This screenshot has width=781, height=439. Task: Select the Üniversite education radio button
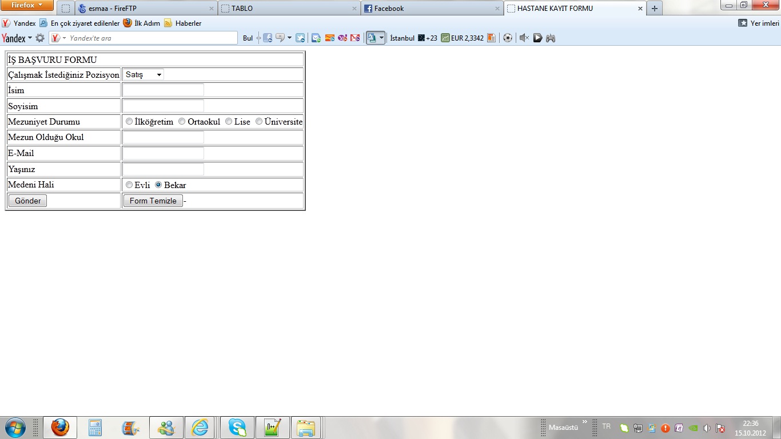point(258,121)
